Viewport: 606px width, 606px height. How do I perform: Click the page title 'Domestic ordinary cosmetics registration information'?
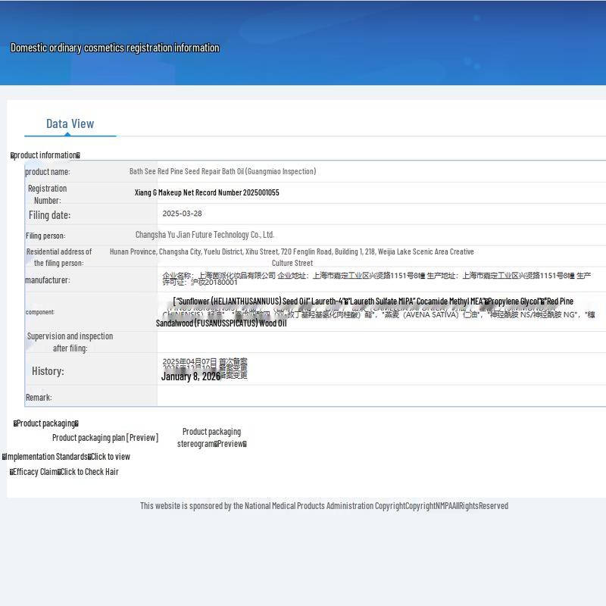[x=115, y=48]
